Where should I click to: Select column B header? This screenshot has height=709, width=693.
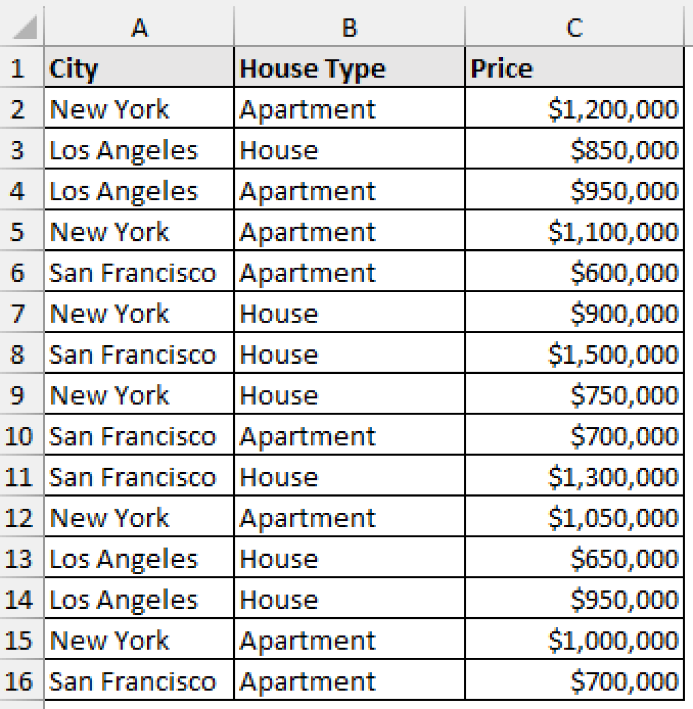point(349,28)
